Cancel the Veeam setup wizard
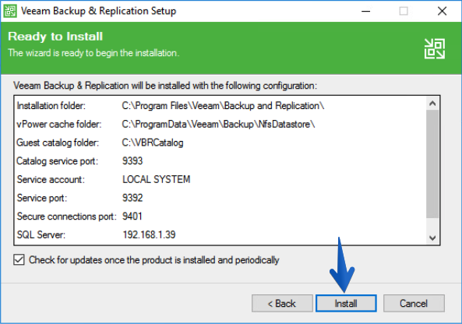The image size is (462, 324). pos(414,304)
